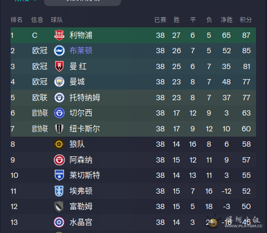Click the Man City (曼城) crest

coord(59,82)
